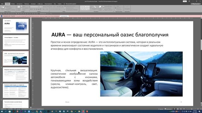
Task: Click the zoom slider in the status bar
Action: click(191, 109)
